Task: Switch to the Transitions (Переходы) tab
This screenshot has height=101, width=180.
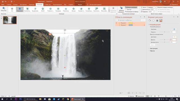Action: (x=31, y=4)
